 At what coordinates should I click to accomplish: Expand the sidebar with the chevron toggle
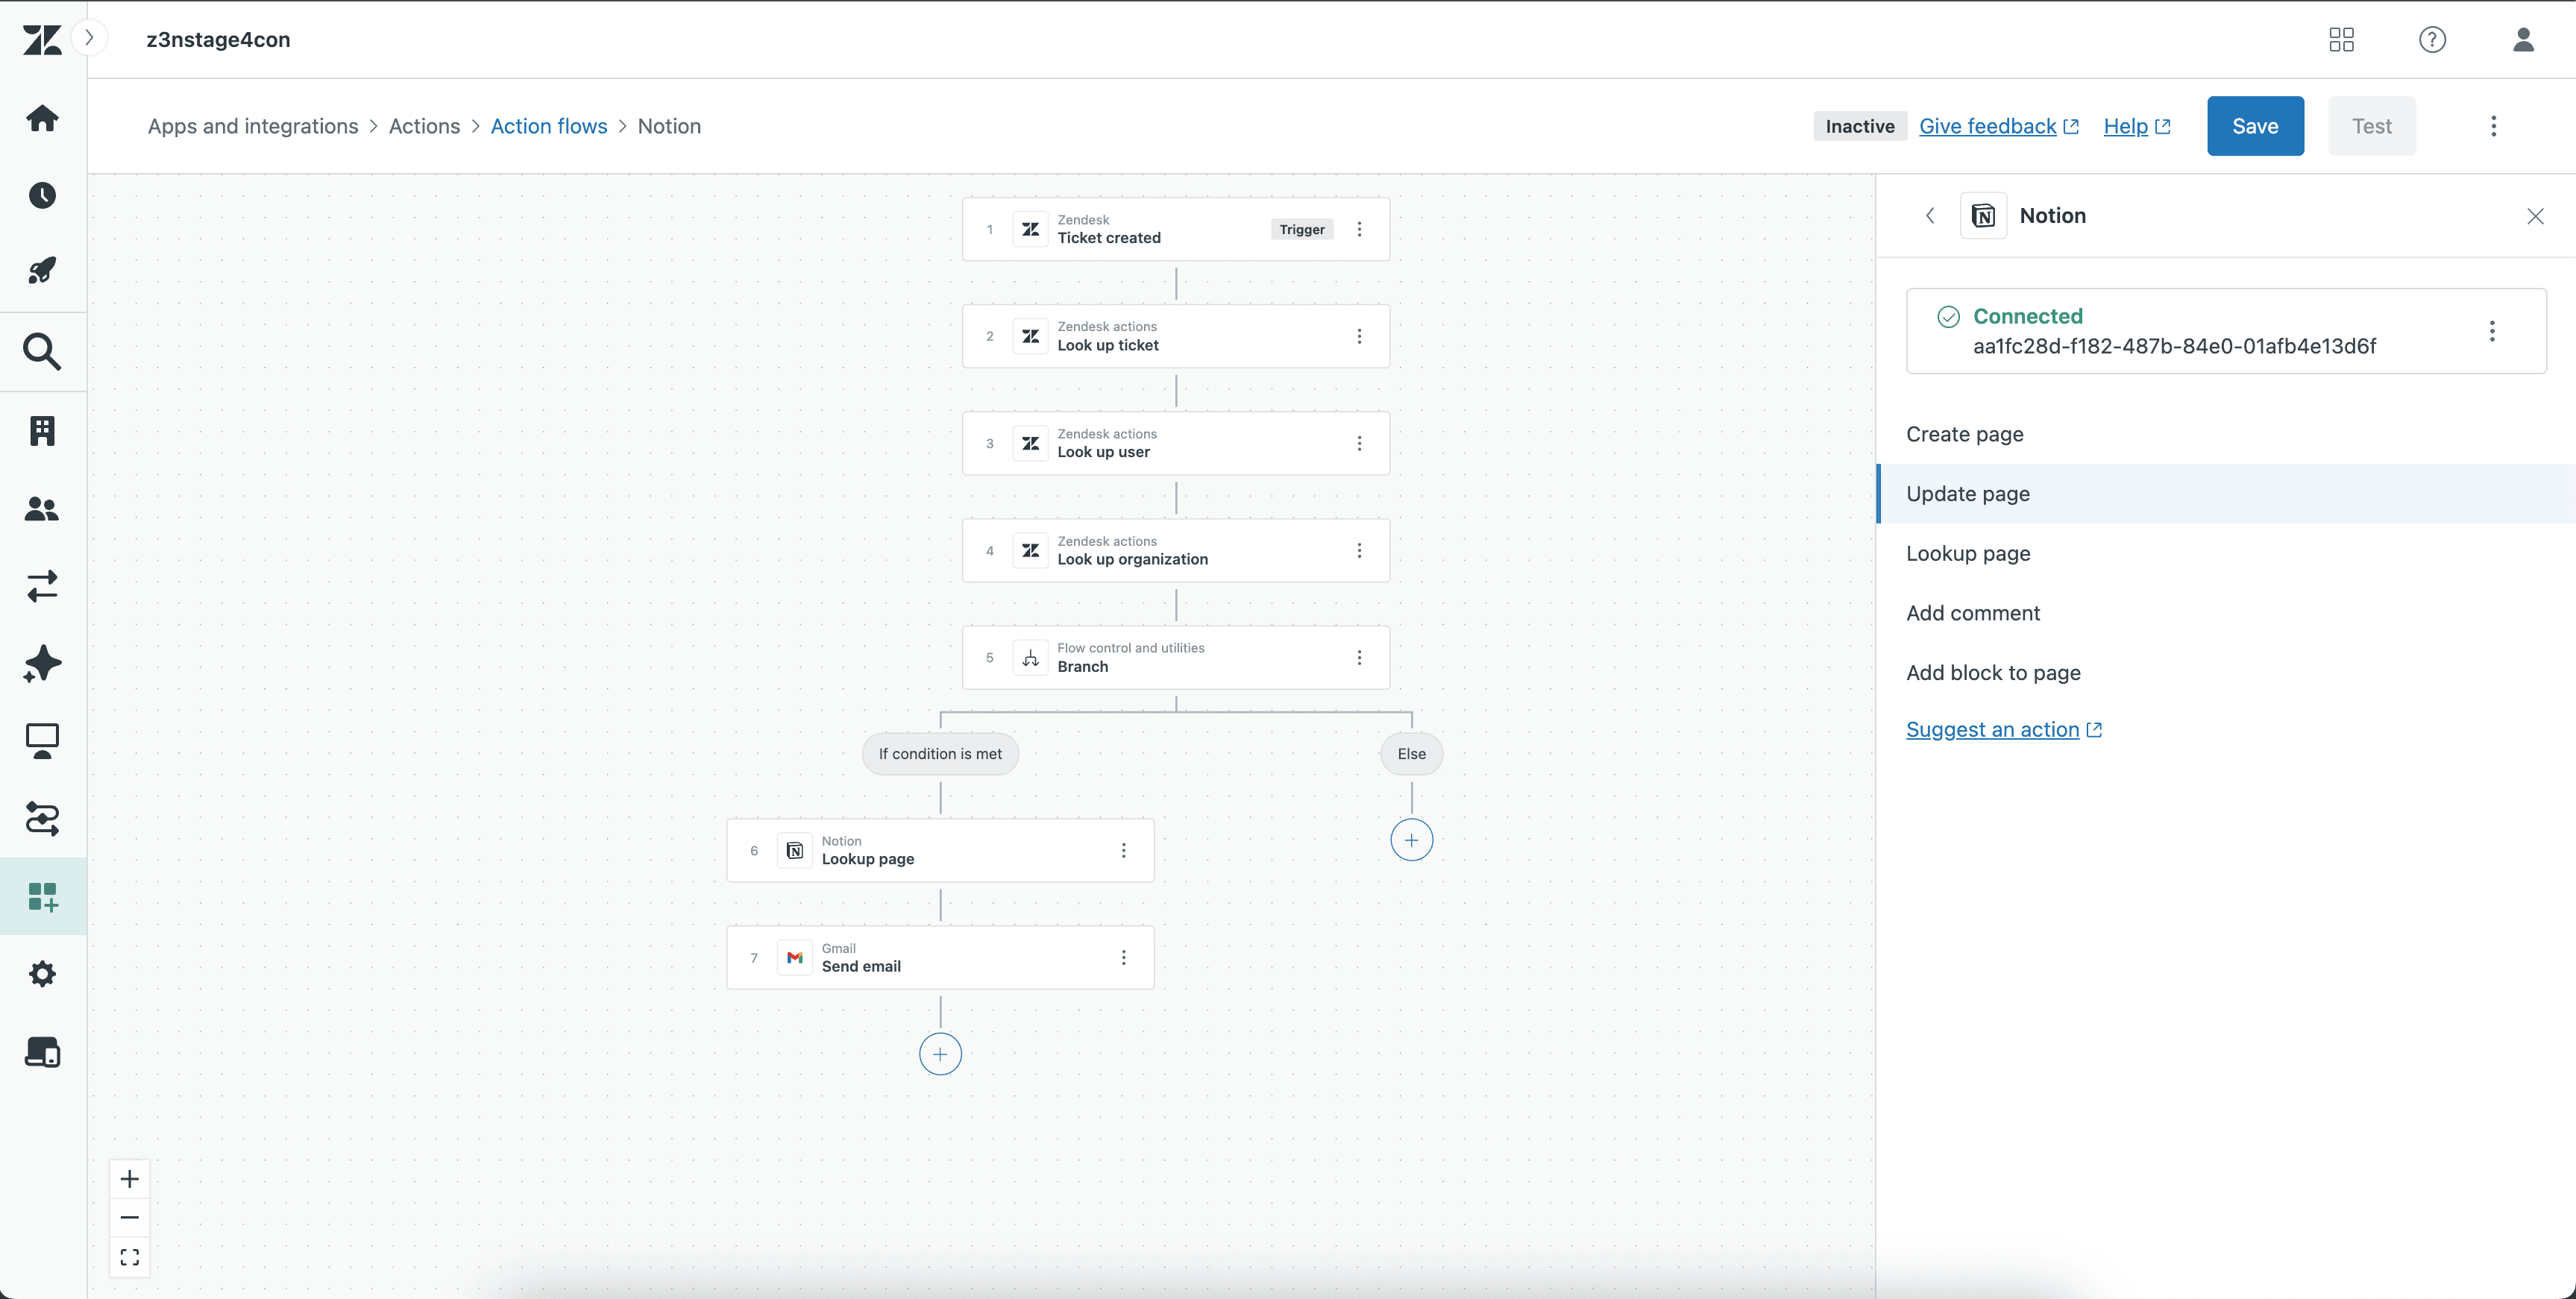pyautogui.click(x=89, y=38)
